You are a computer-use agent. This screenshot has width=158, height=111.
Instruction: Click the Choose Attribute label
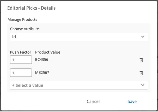click(x=24, y=29)
